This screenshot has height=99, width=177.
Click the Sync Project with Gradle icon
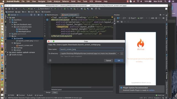click(82, 9)
